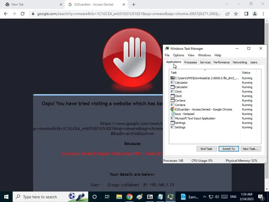Close the E2Guardian - Access Denied tab
This screenshot has width=269, height=202.
point(124,4)
